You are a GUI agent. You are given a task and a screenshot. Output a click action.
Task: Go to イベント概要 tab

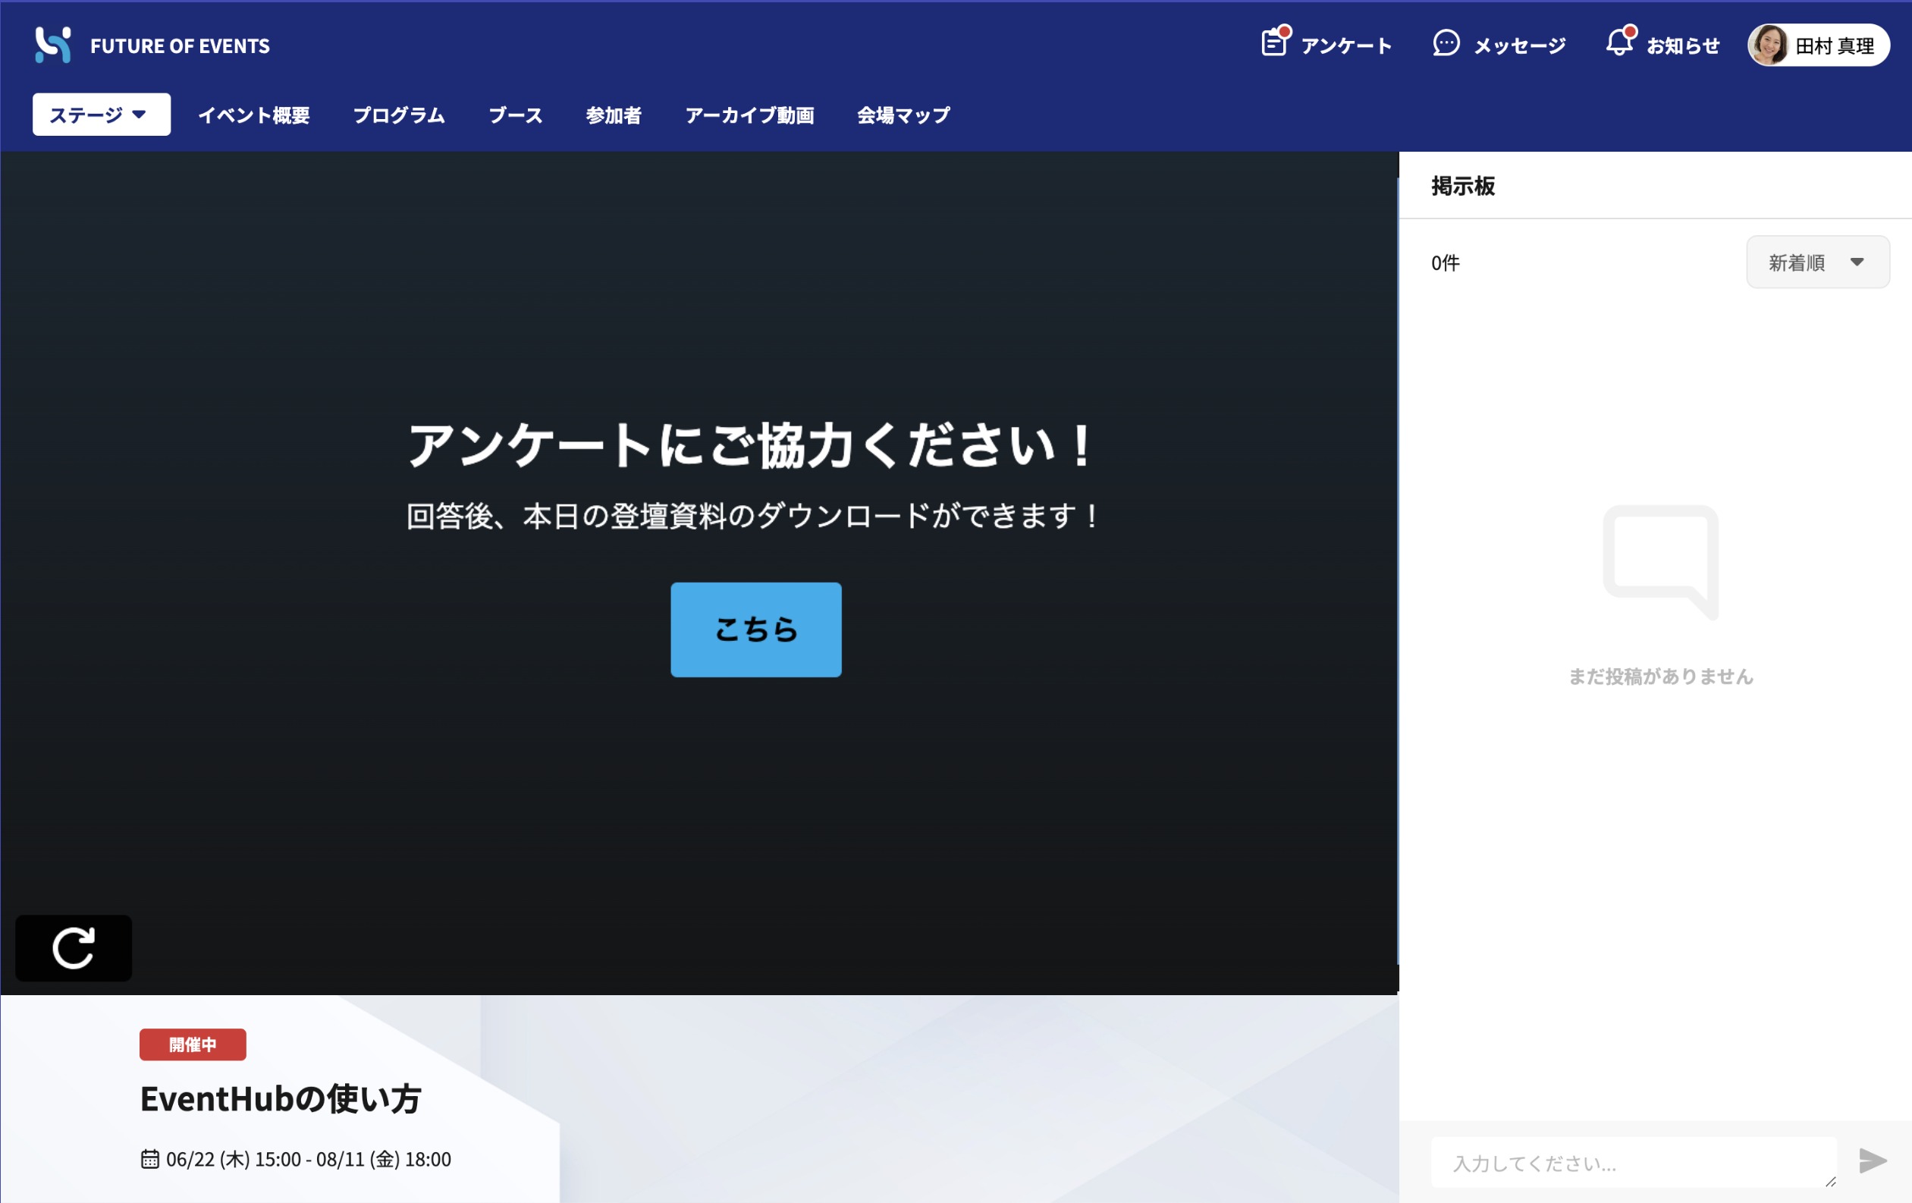click(x=254, y=115)
